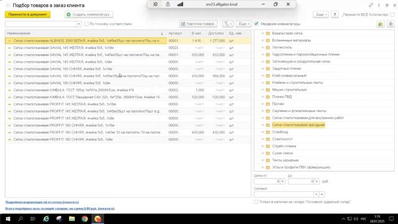Toggle 'Только в наличии на складе' checkbox
The width and height of the screenshot is (398, 224).
256,202
